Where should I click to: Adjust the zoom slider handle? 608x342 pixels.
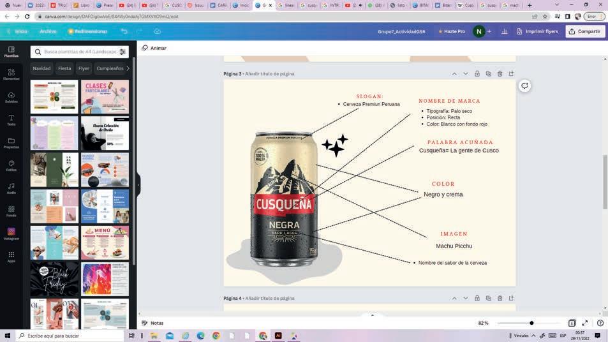point(531,323)
